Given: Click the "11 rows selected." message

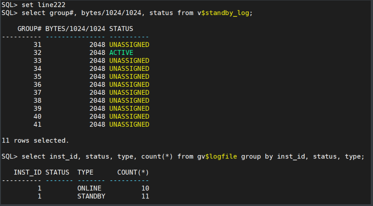Looking at the screenshot, I should click(x=35, y=140).
